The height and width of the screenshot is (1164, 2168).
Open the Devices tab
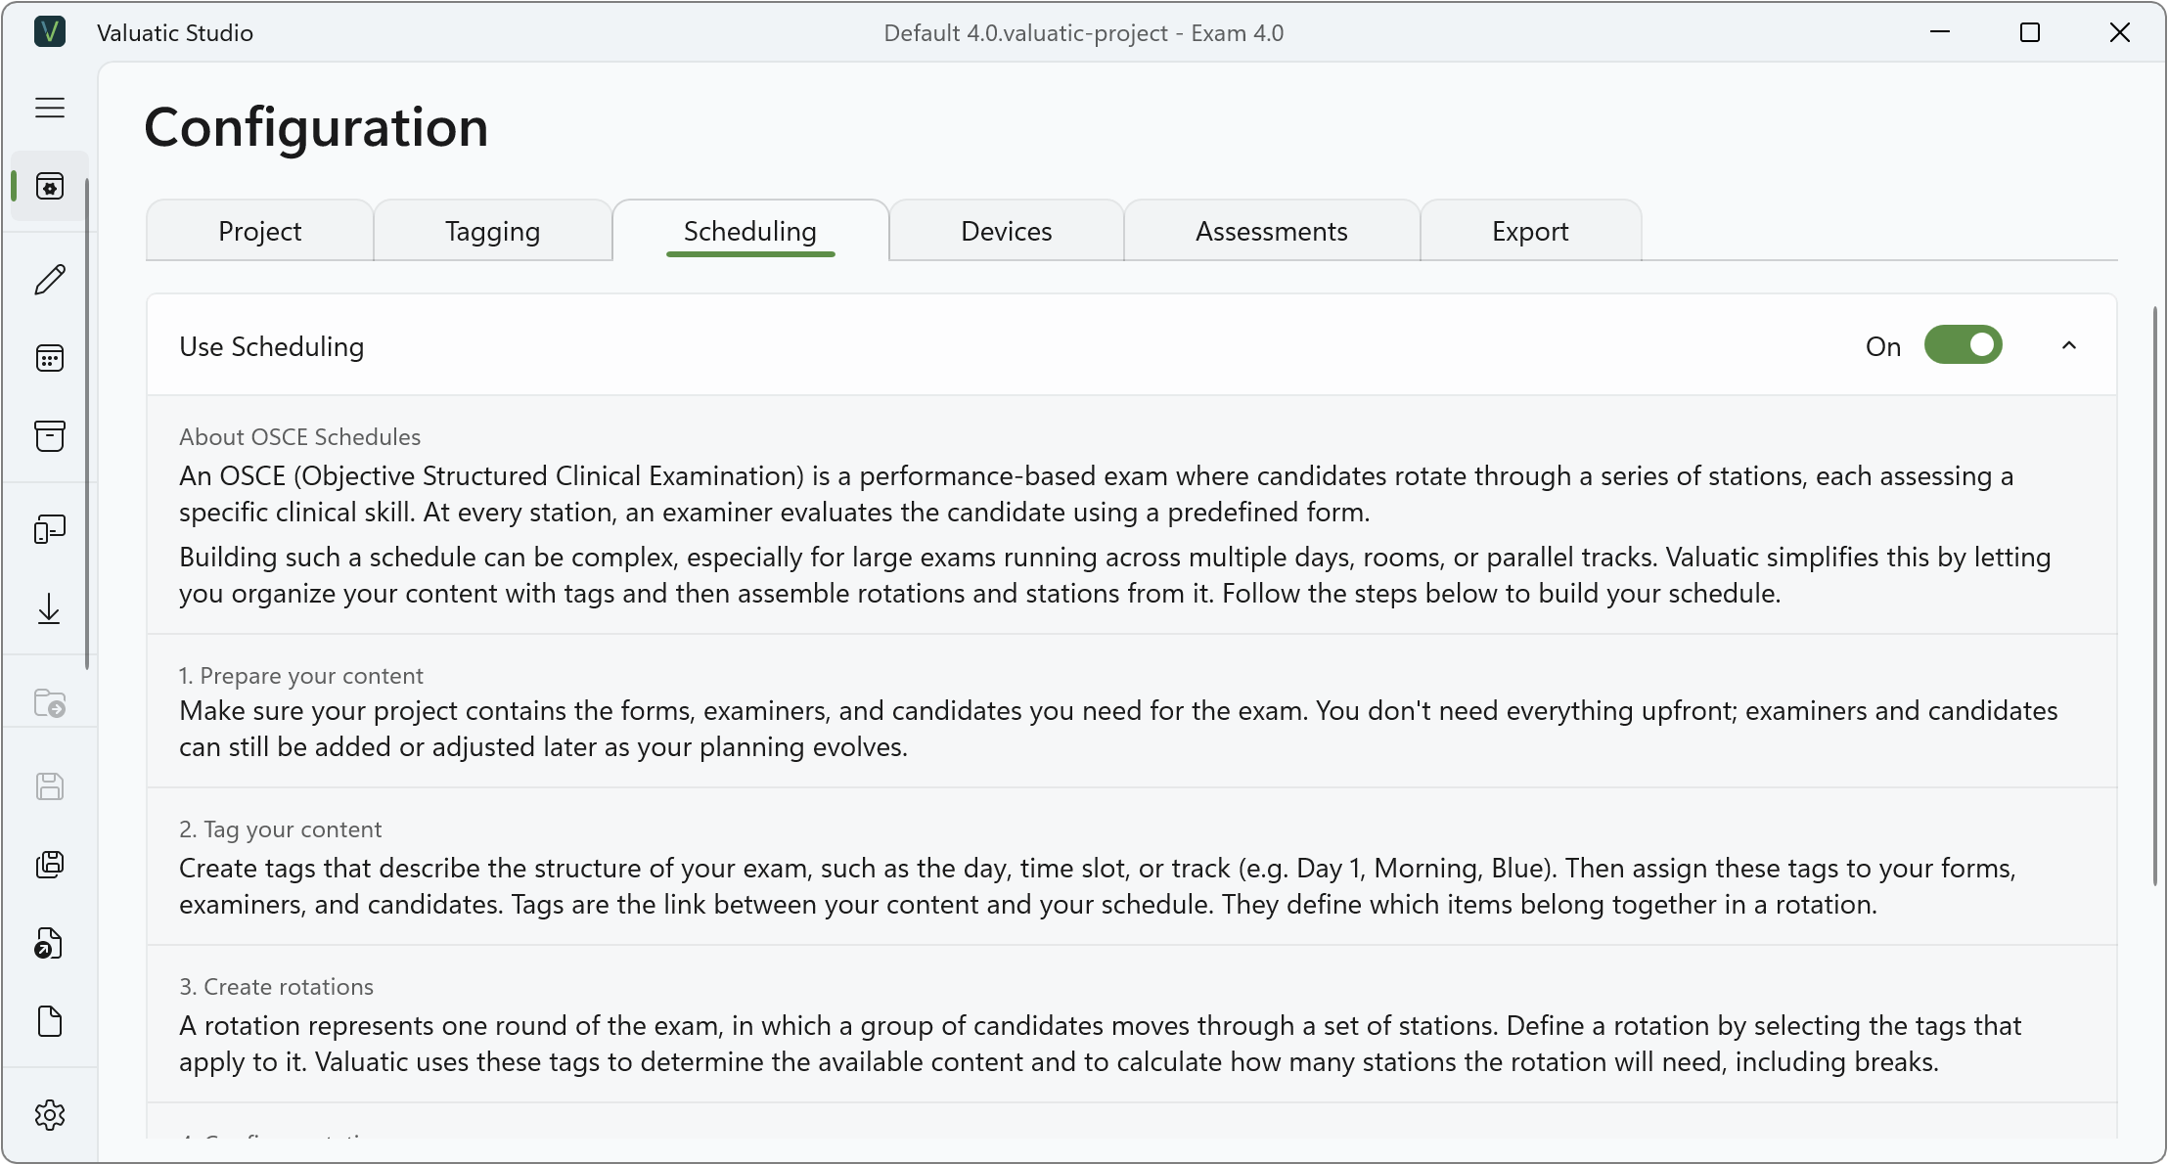tap(1006, 231)
